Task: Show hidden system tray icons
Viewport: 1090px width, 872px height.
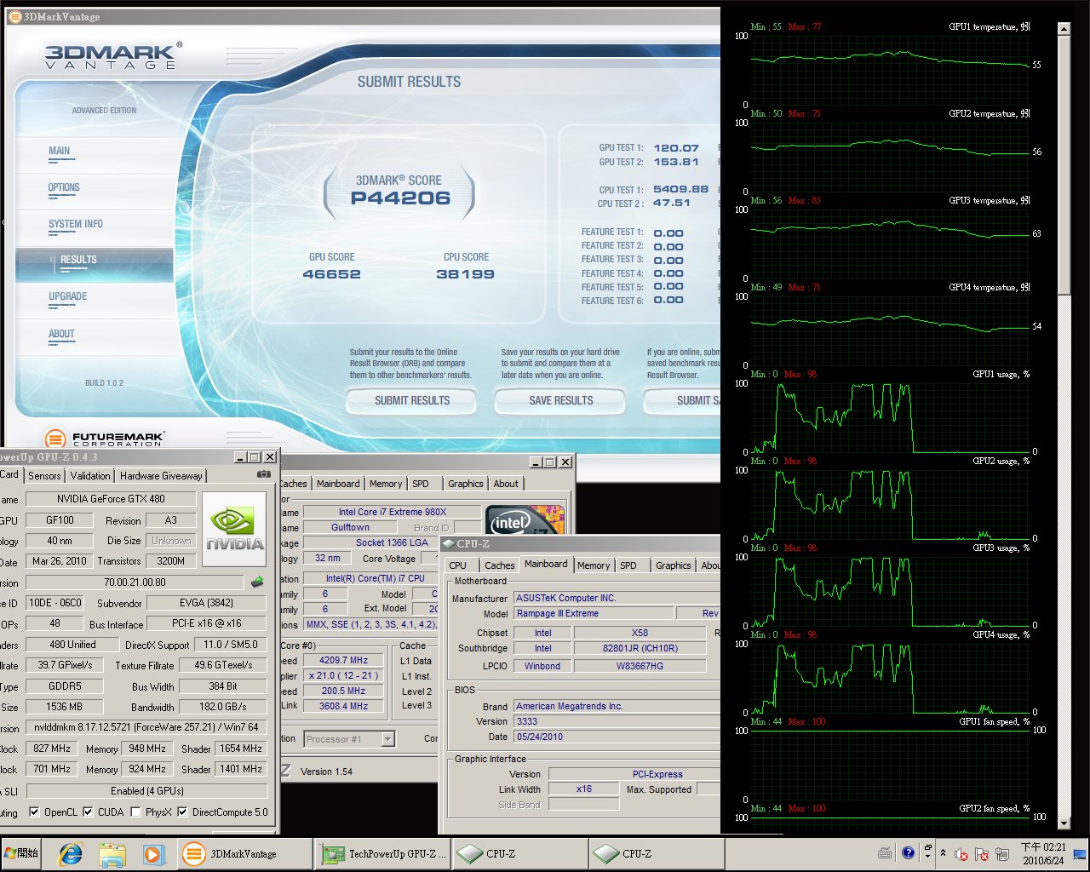Action: [943, 852]
